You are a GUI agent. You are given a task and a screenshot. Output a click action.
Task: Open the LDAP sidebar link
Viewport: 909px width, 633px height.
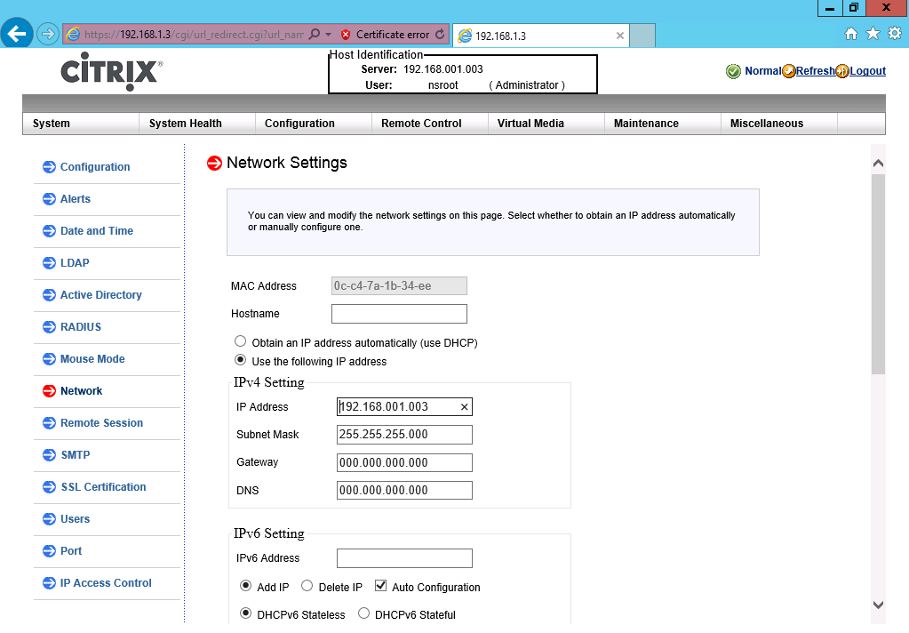coord(75,263)
